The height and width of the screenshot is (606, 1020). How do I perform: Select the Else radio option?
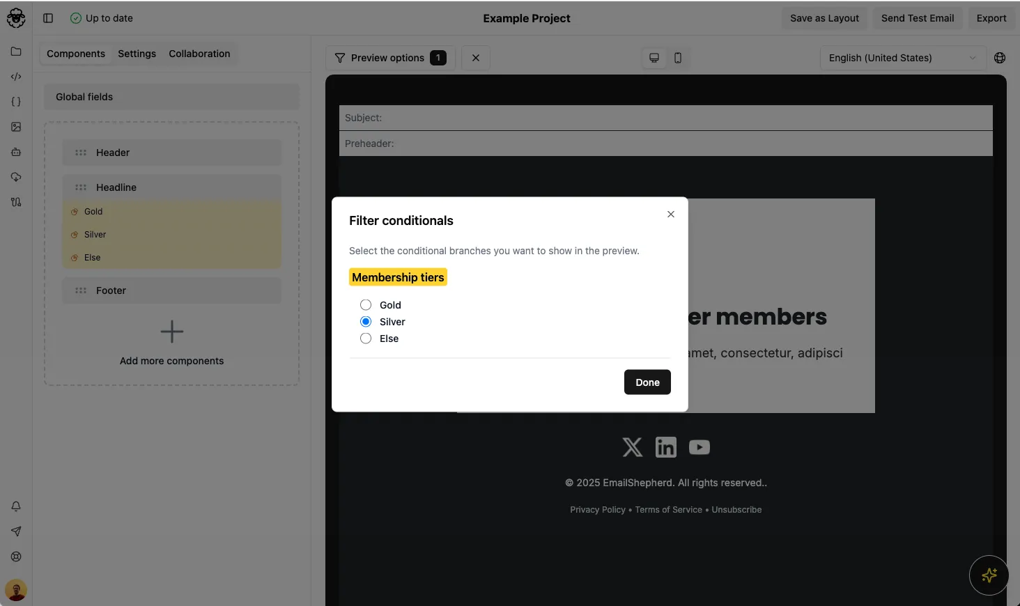tap(366, 339)
